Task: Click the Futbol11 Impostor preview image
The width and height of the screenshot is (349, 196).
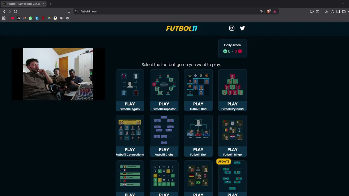Action: click(164, 85)
